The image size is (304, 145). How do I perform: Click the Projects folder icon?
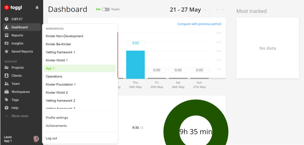click(x=7, y=67)
